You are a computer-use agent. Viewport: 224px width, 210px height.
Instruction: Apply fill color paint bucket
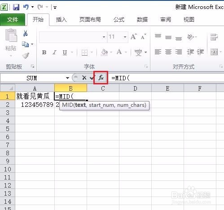[x=105, y=52]
